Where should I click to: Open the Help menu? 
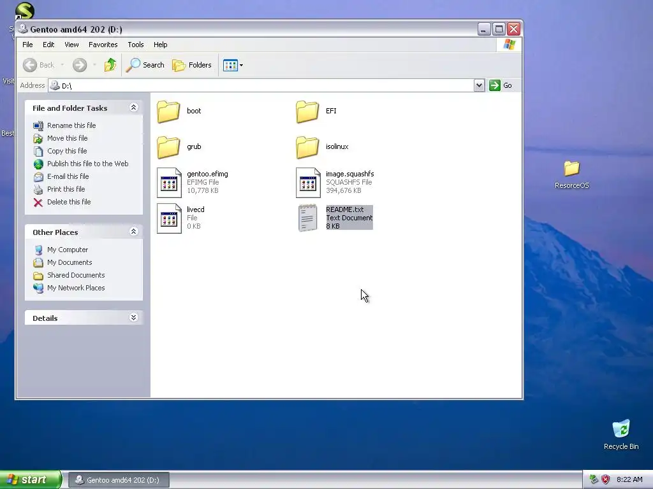(160, 45)
